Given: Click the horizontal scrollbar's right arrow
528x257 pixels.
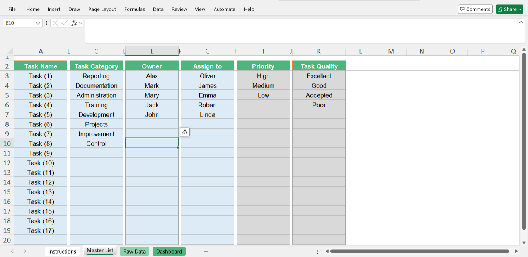Looking at the screenshot, I should tap(517, 251).
